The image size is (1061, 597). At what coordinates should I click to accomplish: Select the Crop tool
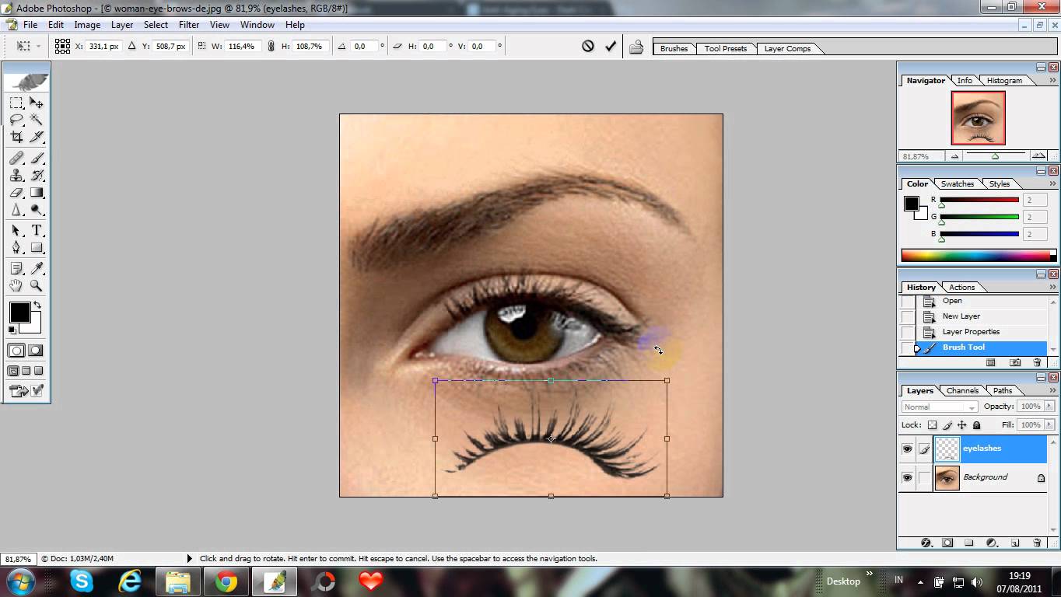pos(16,137)
